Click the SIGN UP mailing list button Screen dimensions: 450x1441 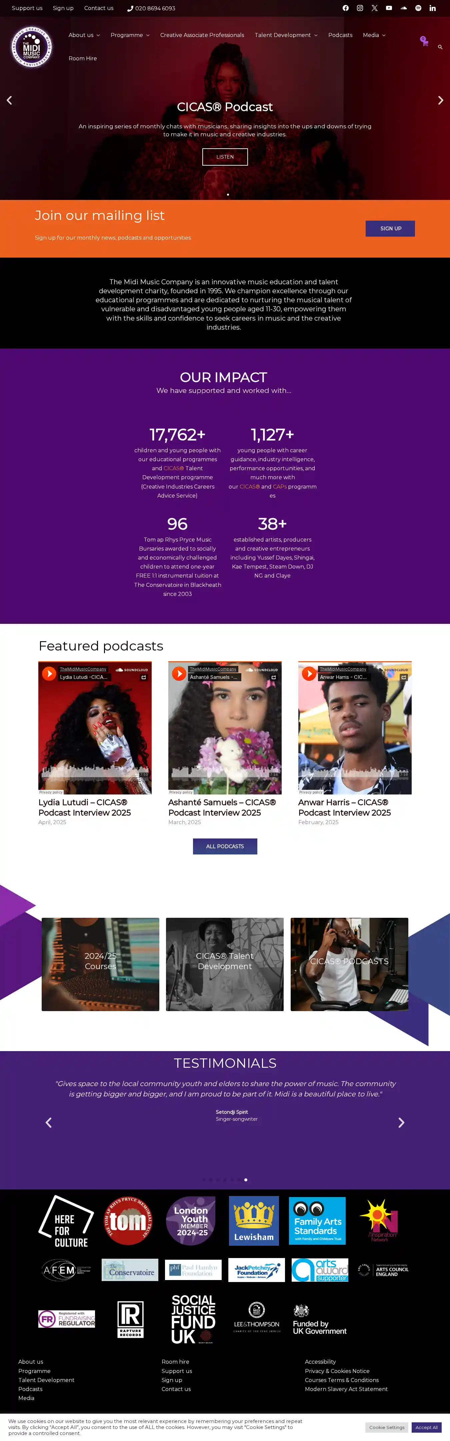[390, 229]
